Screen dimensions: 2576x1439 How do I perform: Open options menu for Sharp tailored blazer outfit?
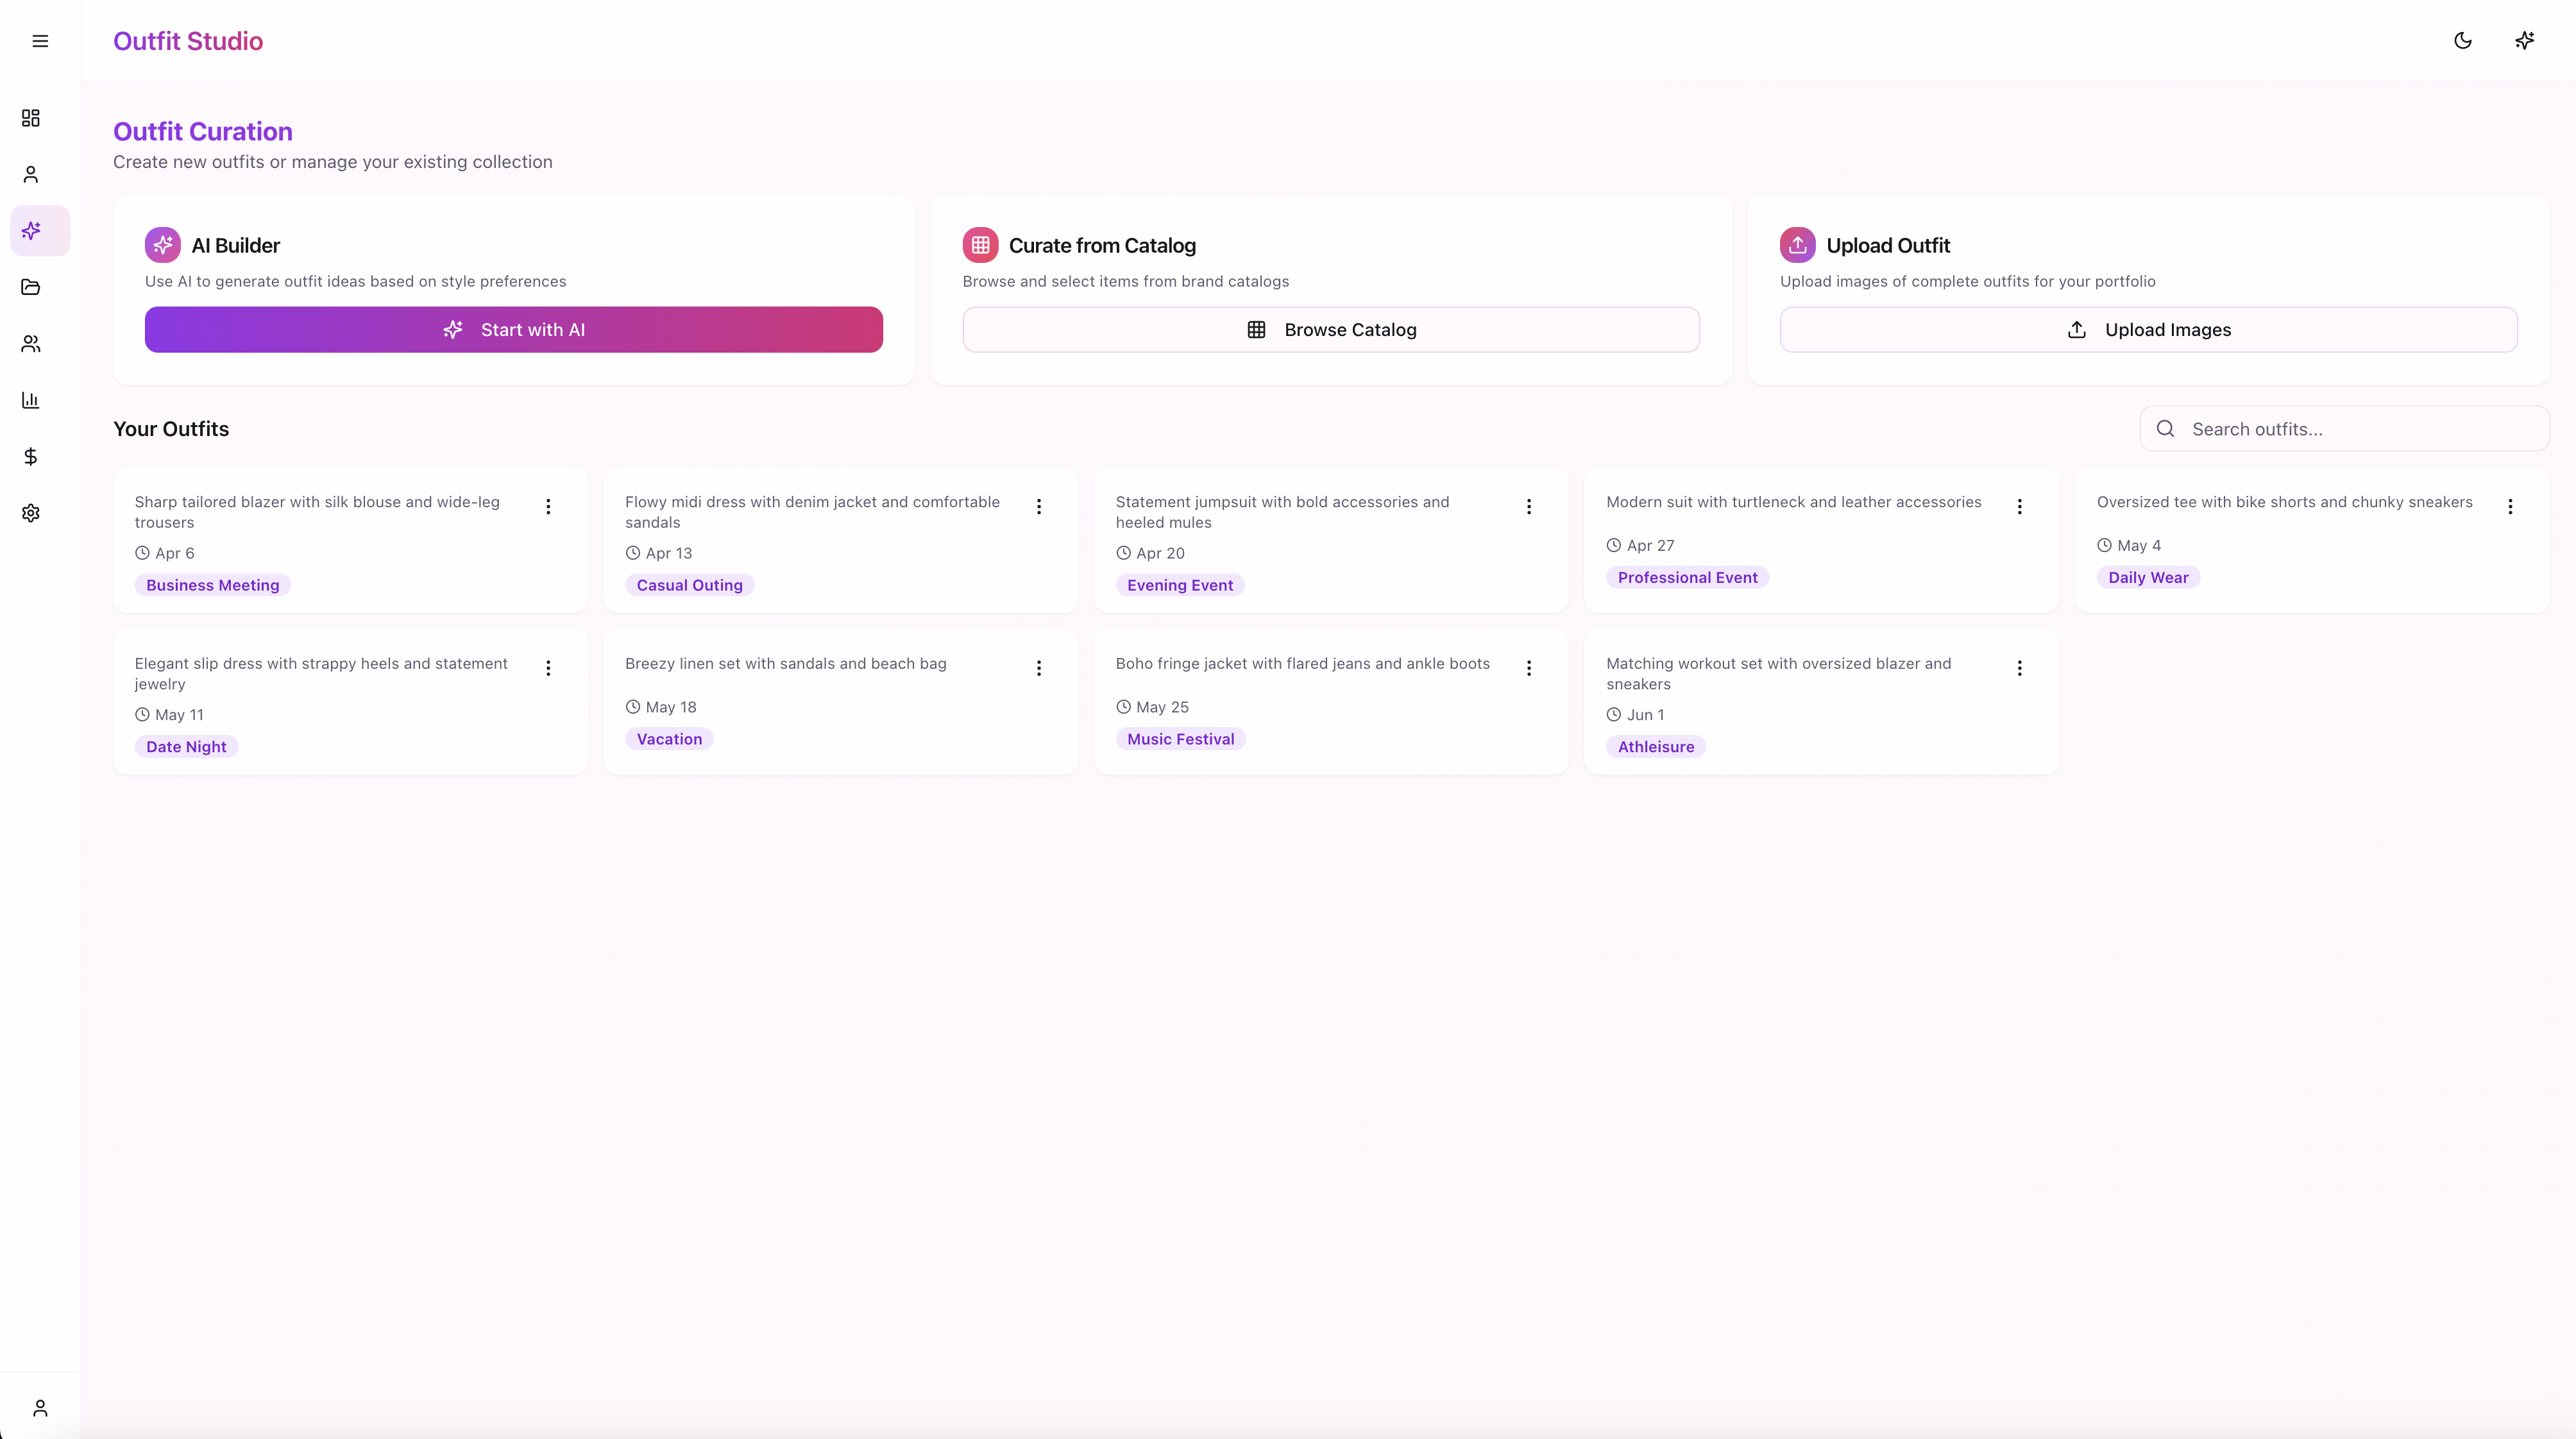[x=548, y=507]
